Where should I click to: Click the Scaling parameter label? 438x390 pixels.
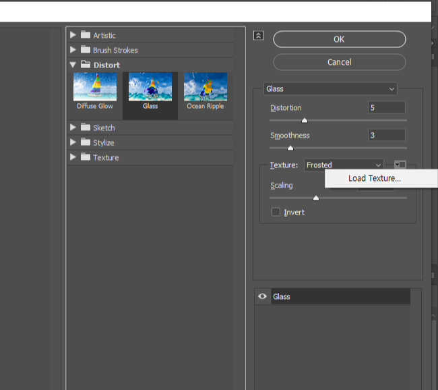[x=282, y=185]
